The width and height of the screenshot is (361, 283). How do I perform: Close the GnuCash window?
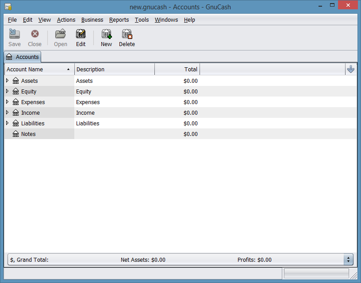click(348, 5)
